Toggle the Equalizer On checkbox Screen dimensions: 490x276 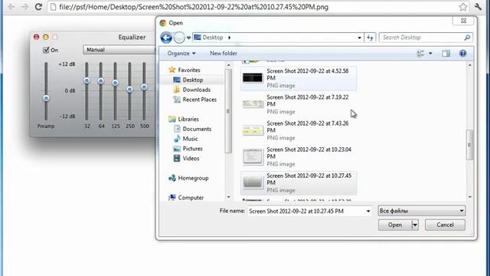coord(46,50)
